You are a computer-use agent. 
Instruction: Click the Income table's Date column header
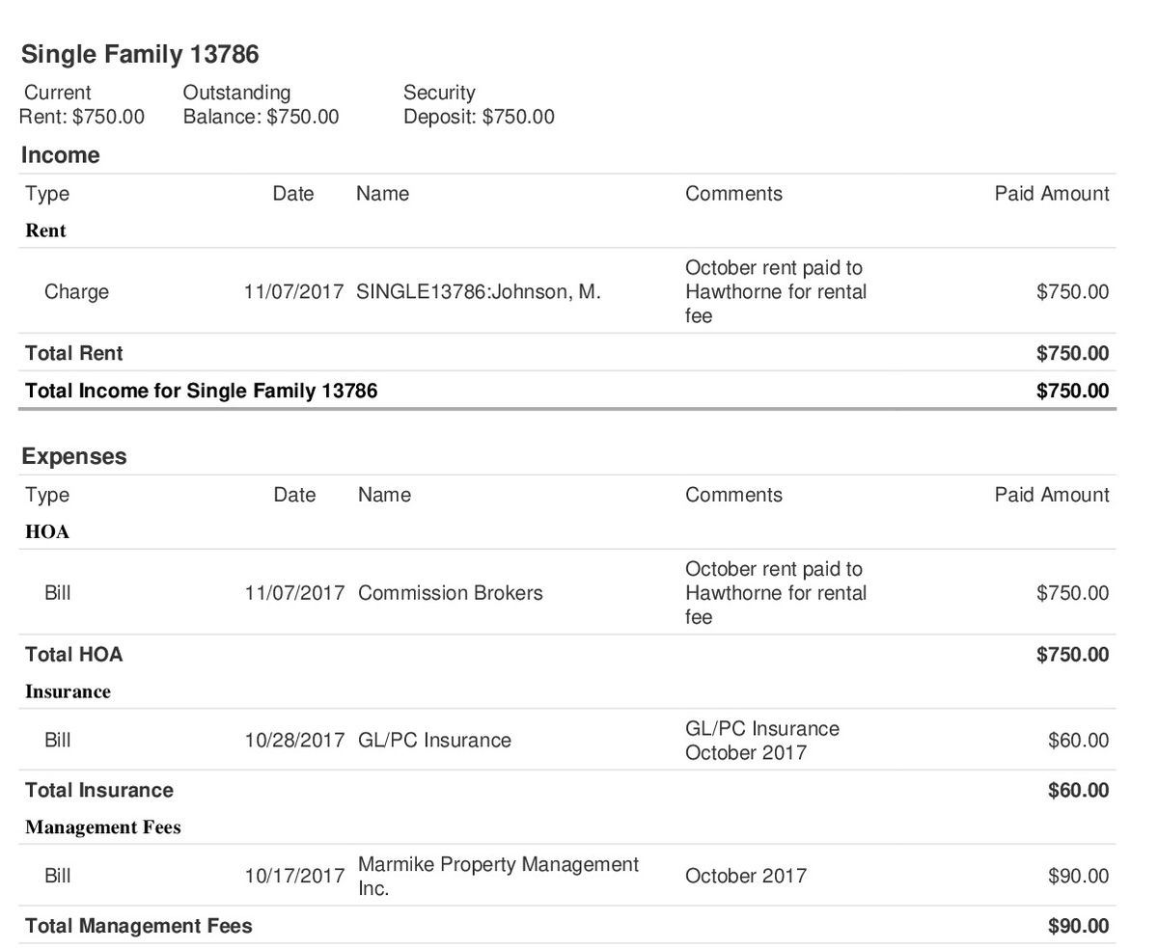point(292,194)
